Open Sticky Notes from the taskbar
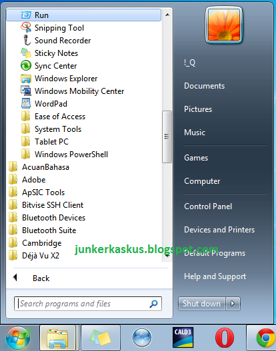 [101, 338]
